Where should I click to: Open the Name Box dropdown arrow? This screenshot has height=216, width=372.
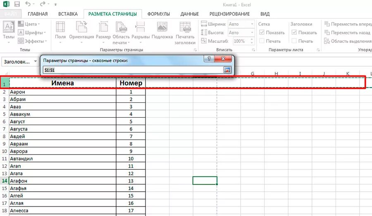(36, 62)
